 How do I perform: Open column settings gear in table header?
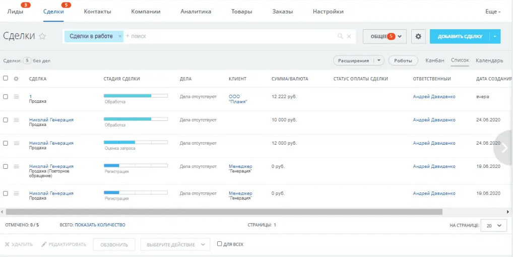[16, 79]
